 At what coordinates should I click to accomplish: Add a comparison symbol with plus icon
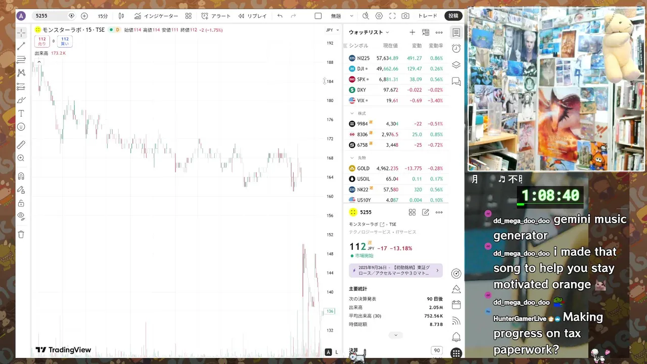point(84,16)
